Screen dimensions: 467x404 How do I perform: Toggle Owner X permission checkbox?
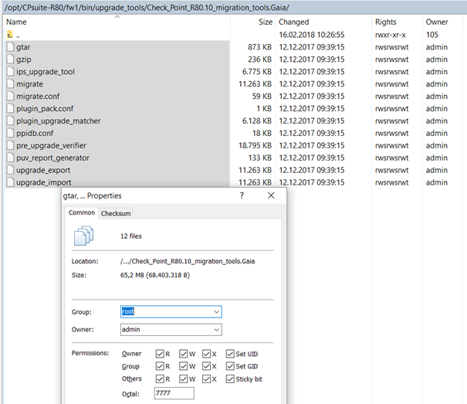(x=206, y=354)
